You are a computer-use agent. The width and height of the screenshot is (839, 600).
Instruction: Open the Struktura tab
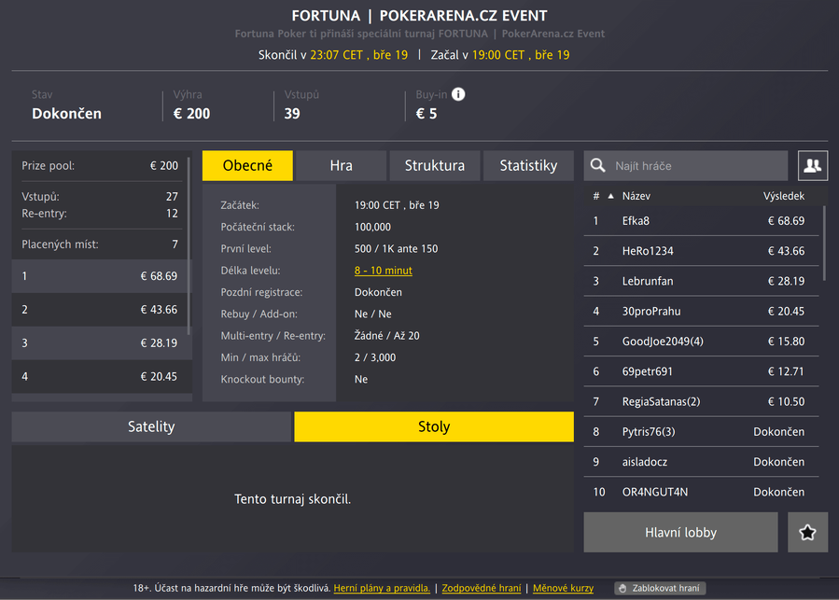tap(435, 165)
